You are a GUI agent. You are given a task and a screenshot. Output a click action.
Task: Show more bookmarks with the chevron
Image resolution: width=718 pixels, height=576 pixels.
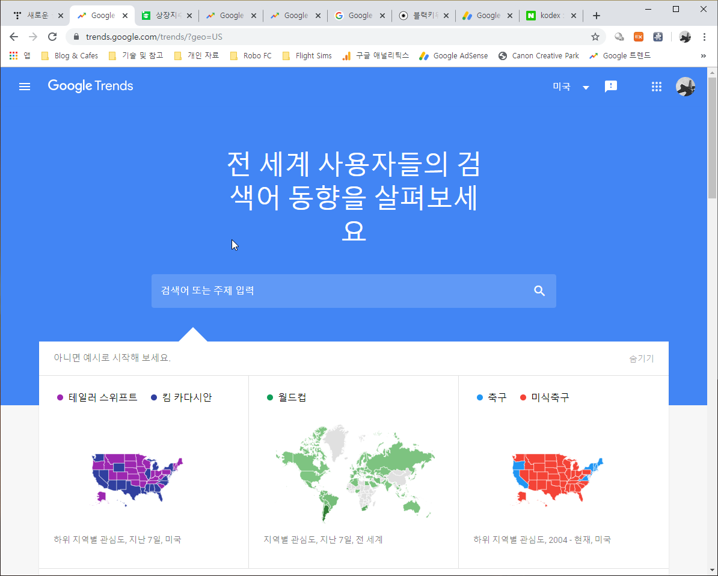click(704, 56)
